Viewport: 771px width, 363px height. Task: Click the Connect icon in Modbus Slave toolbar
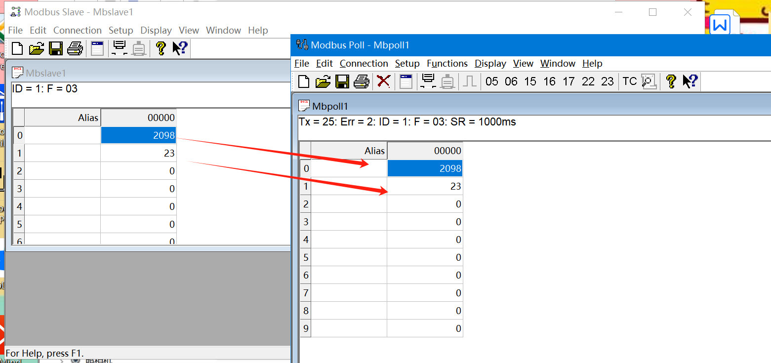click(x=119, y=48)
